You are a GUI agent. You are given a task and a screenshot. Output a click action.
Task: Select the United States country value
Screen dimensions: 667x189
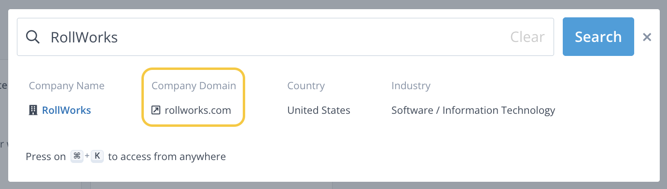click(x=319, y=110)
